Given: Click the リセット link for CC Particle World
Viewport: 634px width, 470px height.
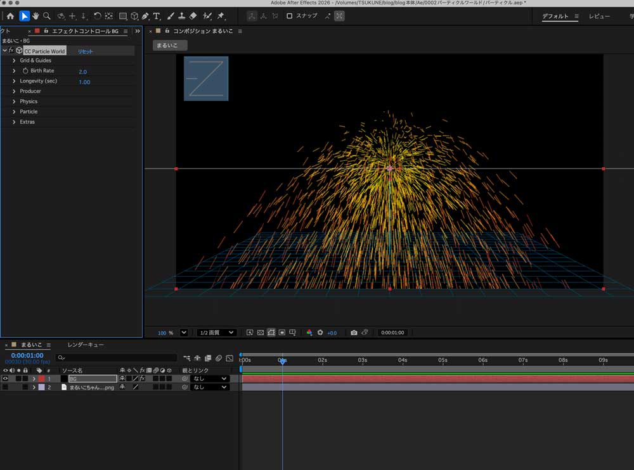Looking at the screenshot, I should (84, 51).
